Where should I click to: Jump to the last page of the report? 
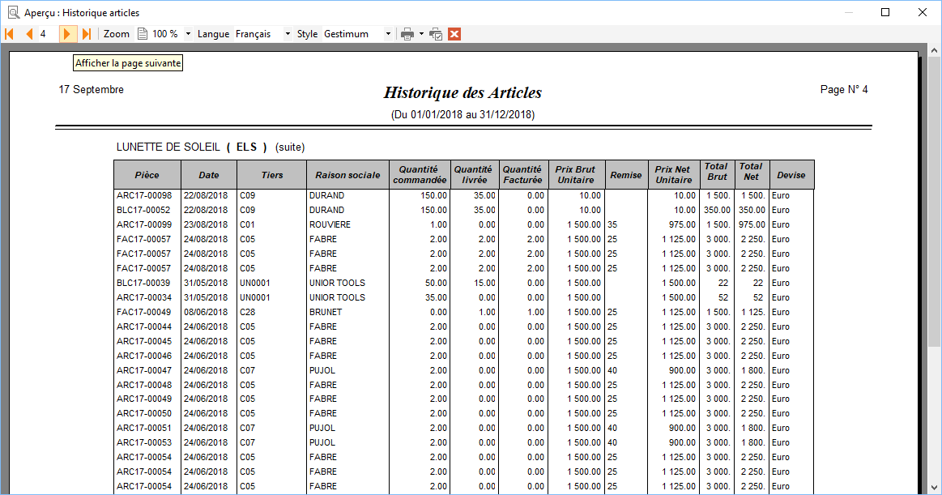tap(87, 34)
